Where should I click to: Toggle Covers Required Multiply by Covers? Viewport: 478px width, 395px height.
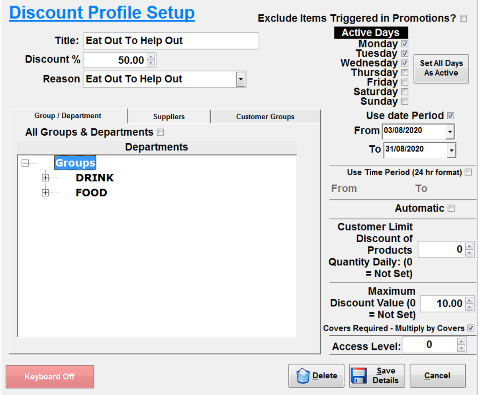[470, 328]
